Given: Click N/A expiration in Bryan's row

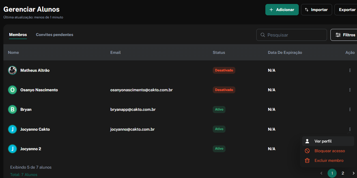Looking at the screenshot, I should (x=272, y=109).
